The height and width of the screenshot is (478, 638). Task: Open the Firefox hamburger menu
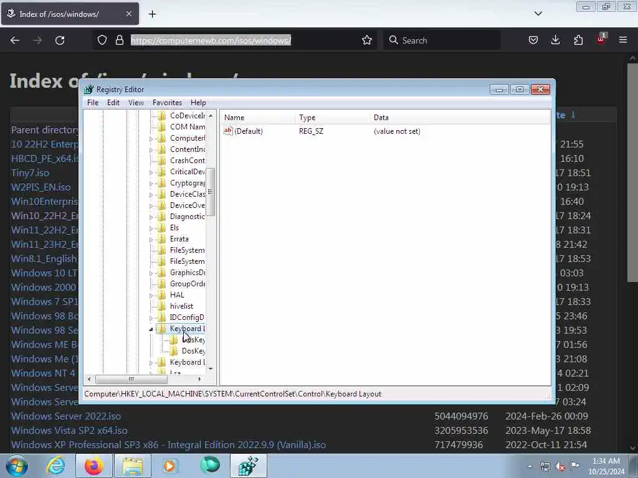(623, 40)
